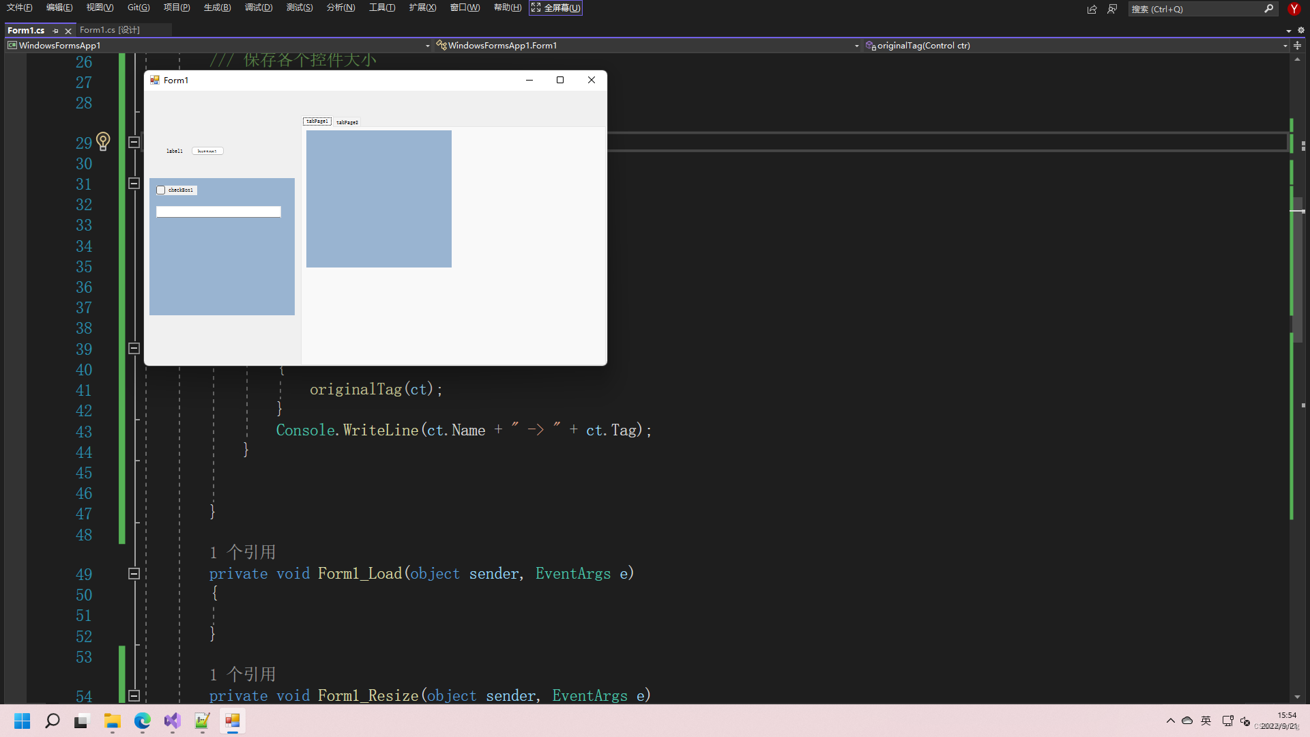The width and height of the screenshot is (1310, 737).
Task: Click the editor settings gear icon
Action: coord(1301,30)
